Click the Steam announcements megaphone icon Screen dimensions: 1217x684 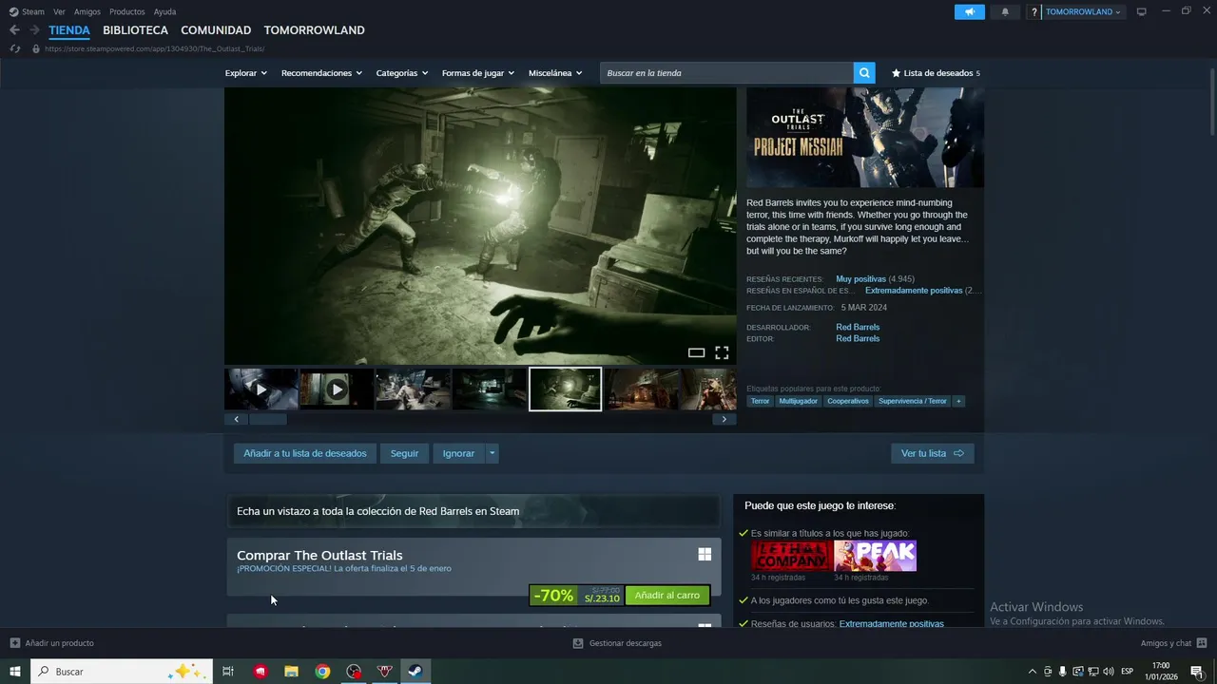[970, 11]
